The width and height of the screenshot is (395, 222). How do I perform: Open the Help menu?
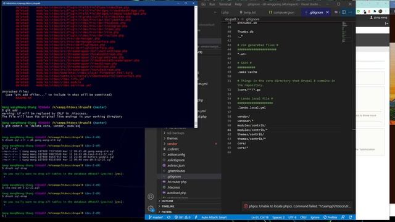[x=238, y=4]
